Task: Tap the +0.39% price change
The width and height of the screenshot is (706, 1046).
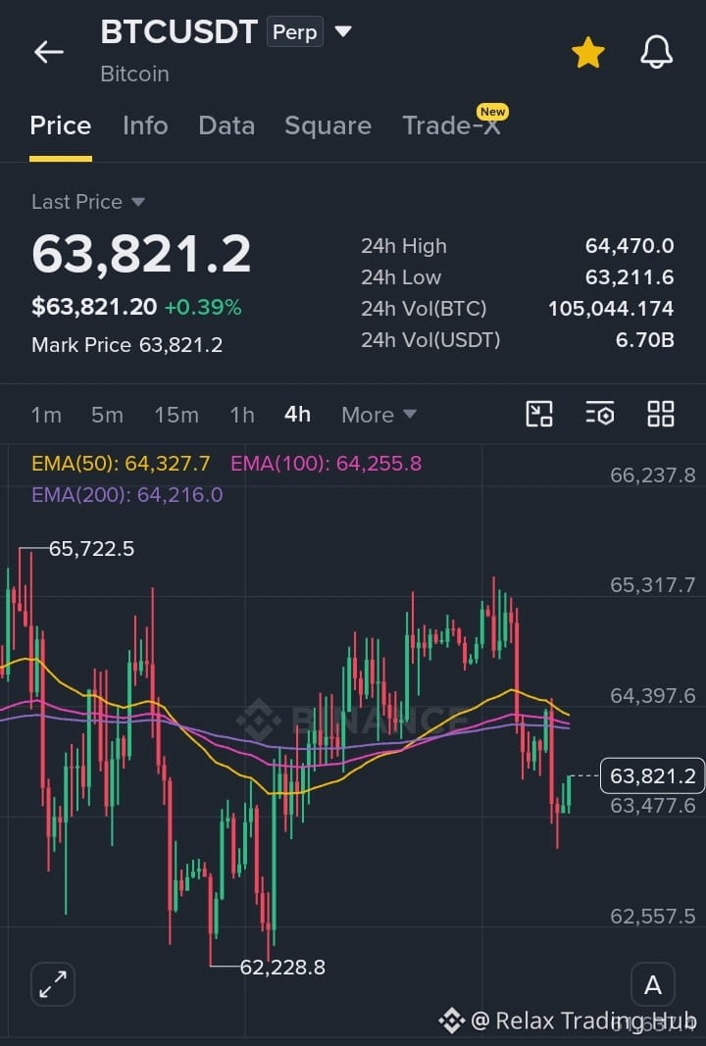Action: 203,307
